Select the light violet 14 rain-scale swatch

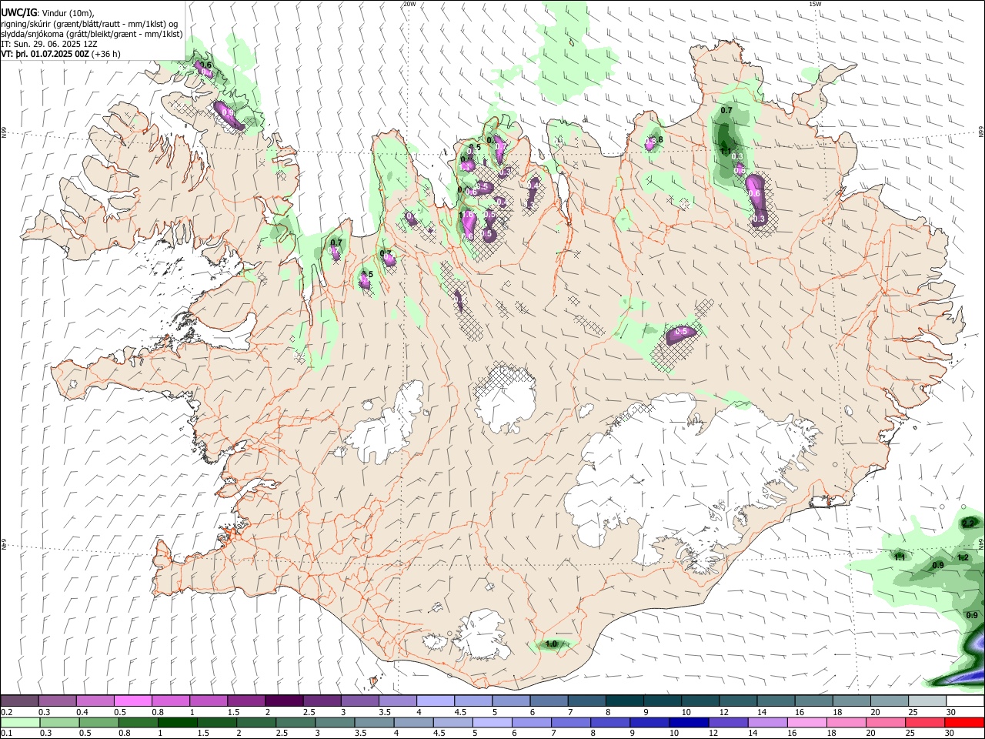tap(767, 721)
